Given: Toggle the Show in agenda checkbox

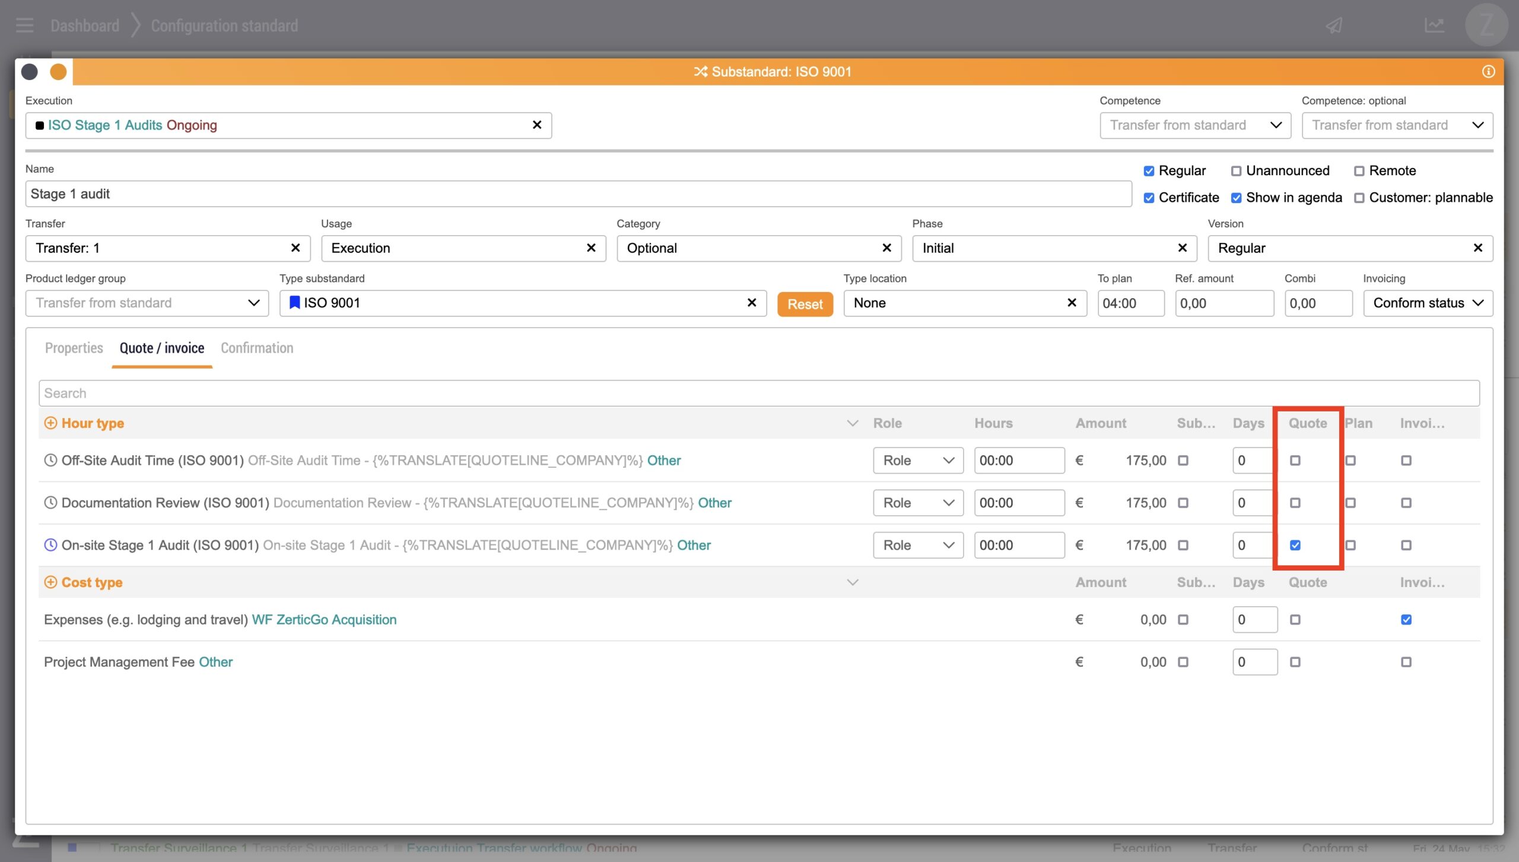Looking at the screenshot, I should click(1236, 198).
